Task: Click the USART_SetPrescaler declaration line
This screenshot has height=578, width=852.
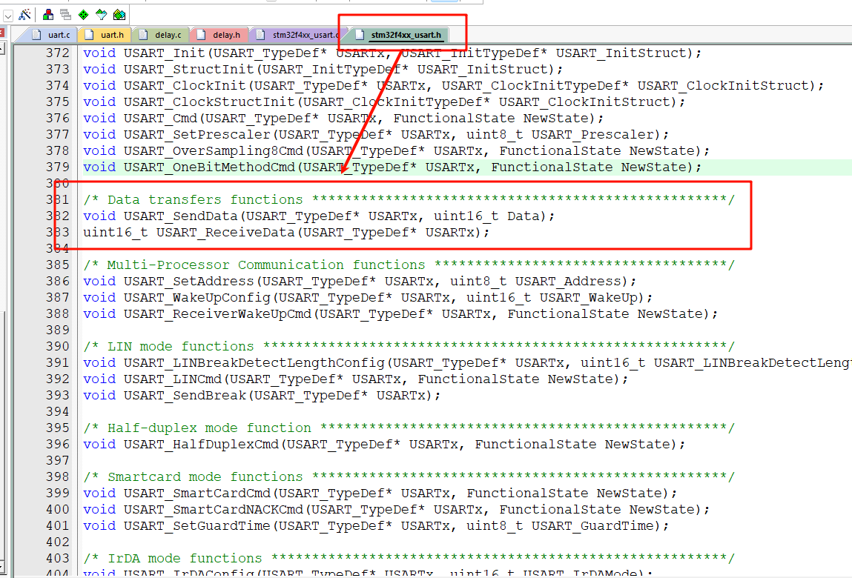Action: coord(376,135)
